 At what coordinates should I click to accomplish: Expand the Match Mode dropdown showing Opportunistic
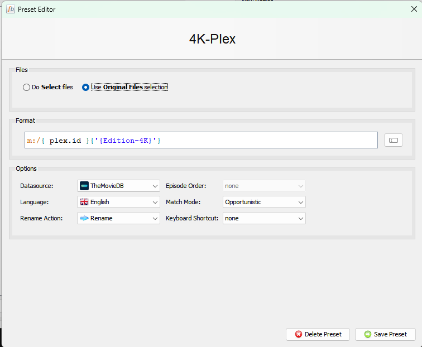point(264,202)
